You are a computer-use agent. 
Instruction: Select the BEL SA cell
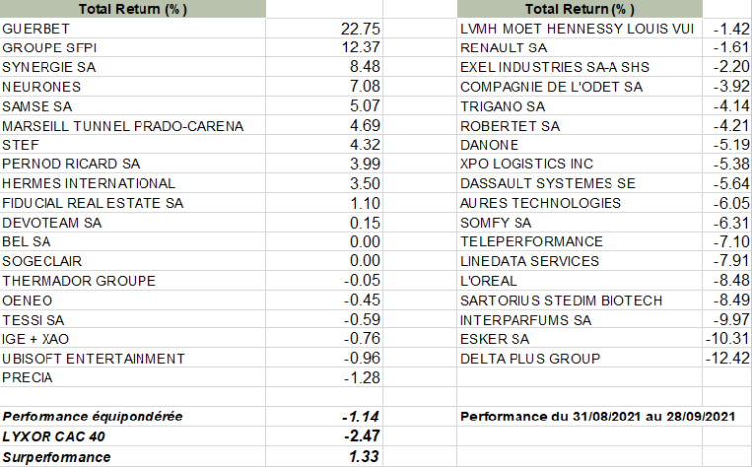coord(133,242)
